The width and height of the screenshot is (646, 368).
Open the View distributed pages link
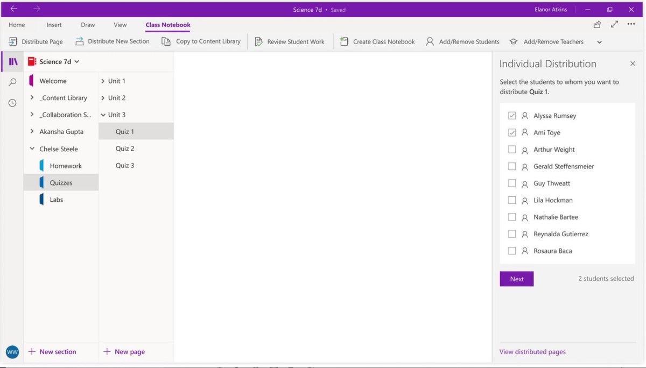[x=532, y=352]
